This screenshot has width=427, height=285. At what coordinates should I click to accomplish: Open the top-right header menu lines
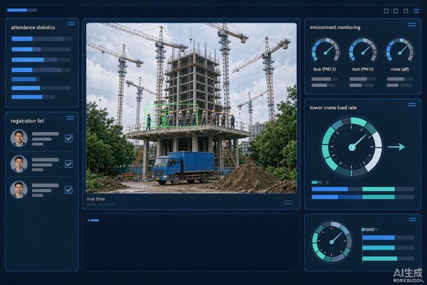[x=416, y=11]
